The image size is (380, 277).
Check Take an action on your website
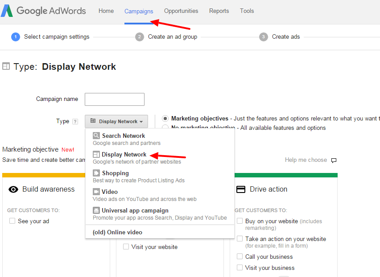240,239
